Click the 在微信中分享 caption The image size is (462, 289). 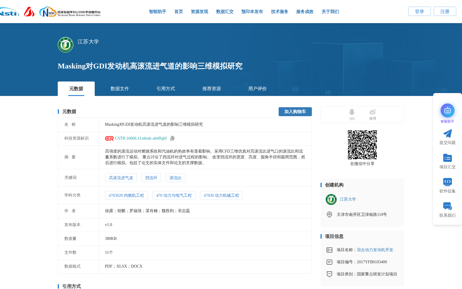click(x=362, y=164)
